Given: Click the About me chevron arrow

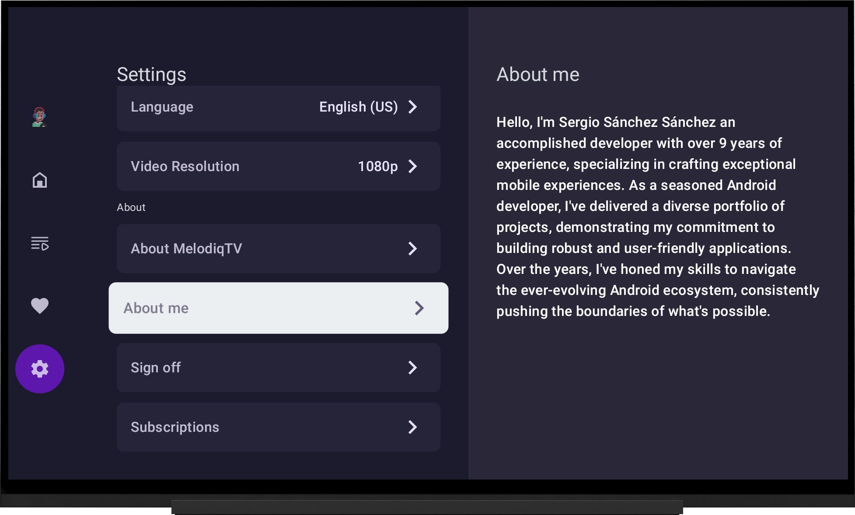Looking at the screenshot, I should point(419,308).
